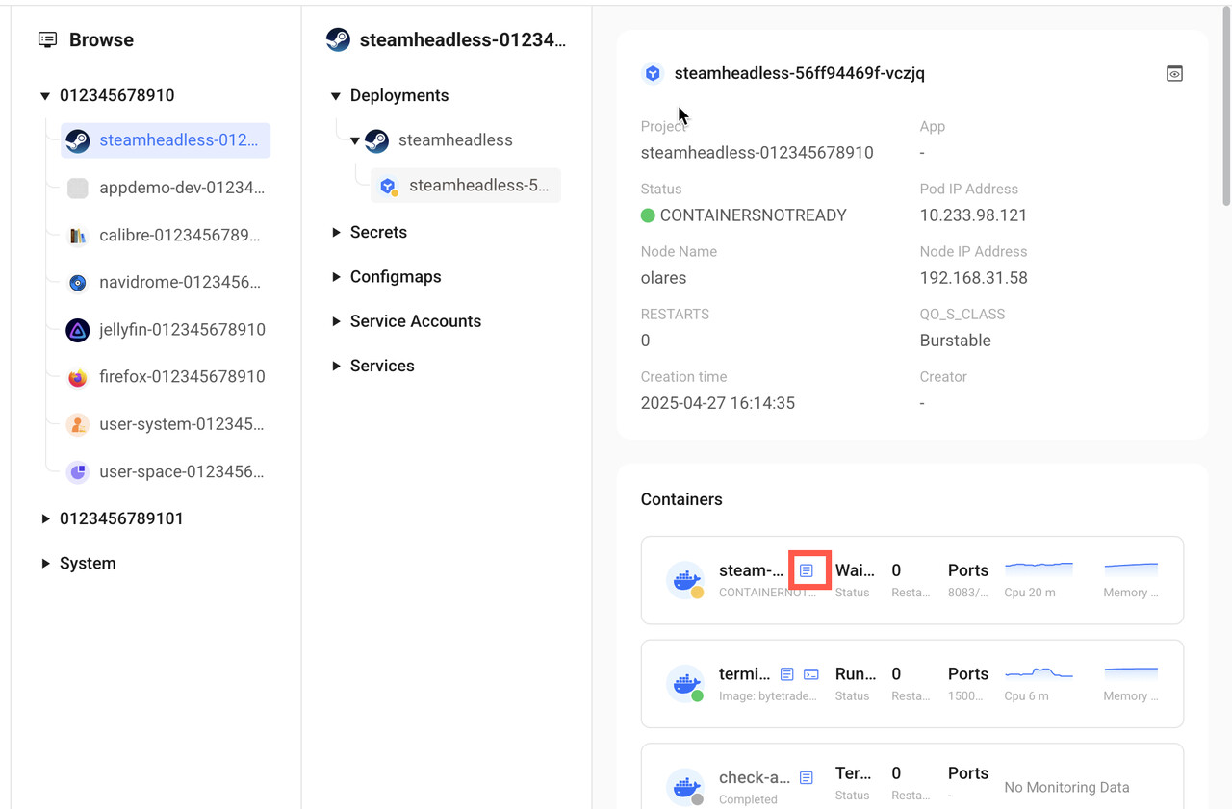Screen dimensions: 1232x809
Task: Click docker icon of check-a... container
Action: point(685,787)
